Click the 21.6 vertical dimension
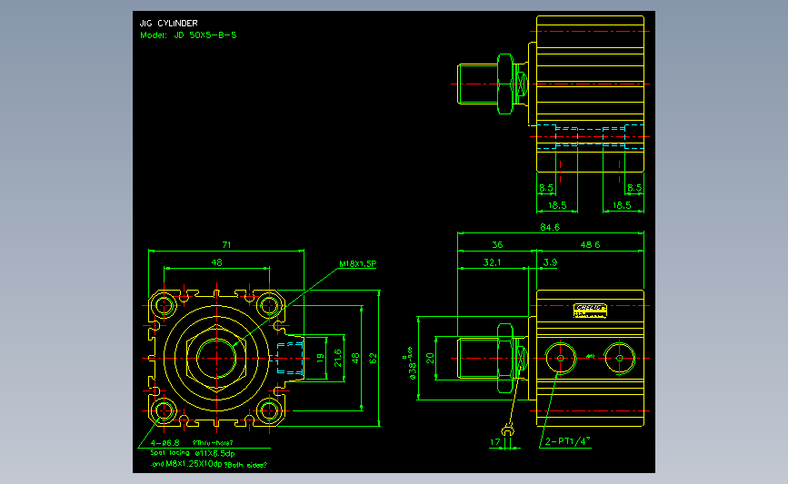 coord(338,359)
